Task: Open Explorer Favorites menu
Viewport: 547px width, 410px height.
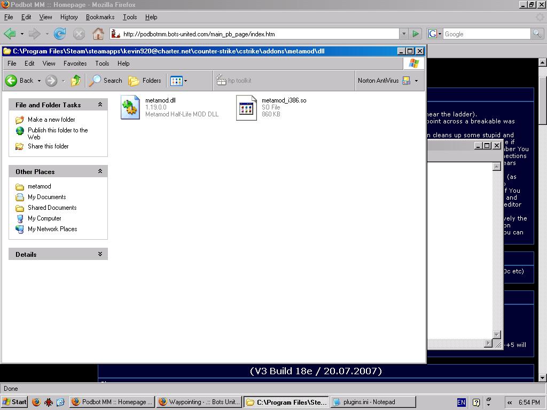Action: (x=75, y=64)
